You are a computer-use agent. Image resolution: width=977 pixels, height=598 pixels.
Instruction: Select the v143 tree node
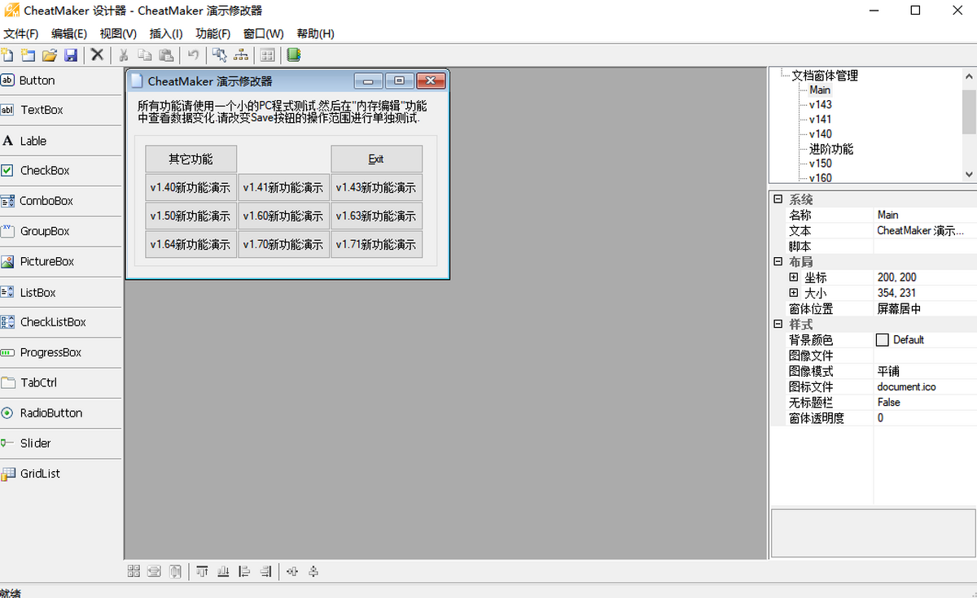[821, 105]
